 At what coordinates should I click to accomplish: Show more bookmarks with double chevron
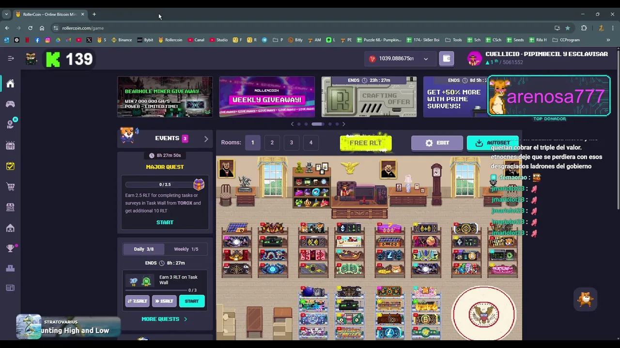(x=608, y=40)
